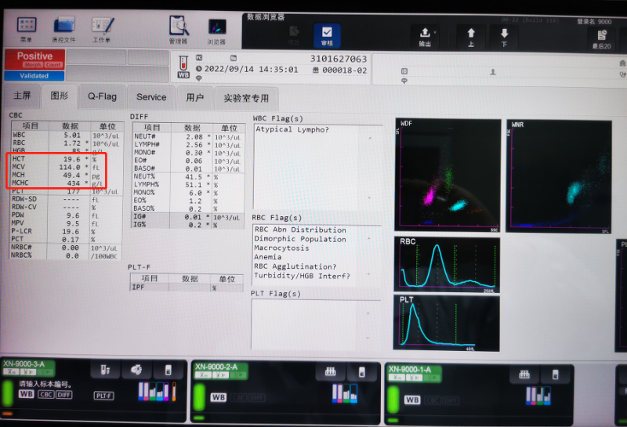Viewport: 627px width, 427px height.
Task: Switch to the 实验室专用 tab
Action: click(x=245, y=98)
